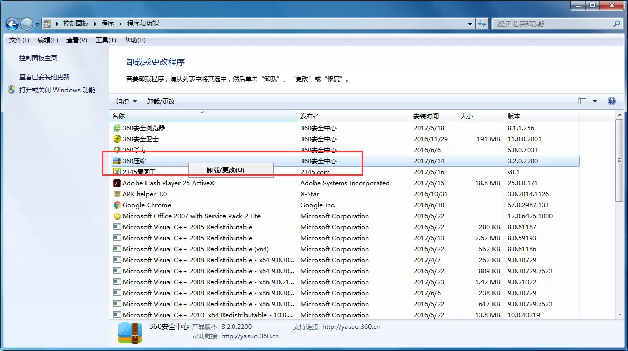Open the 文件(F) menu
Viewport: 628px width, 351px height.
point(19,40)
